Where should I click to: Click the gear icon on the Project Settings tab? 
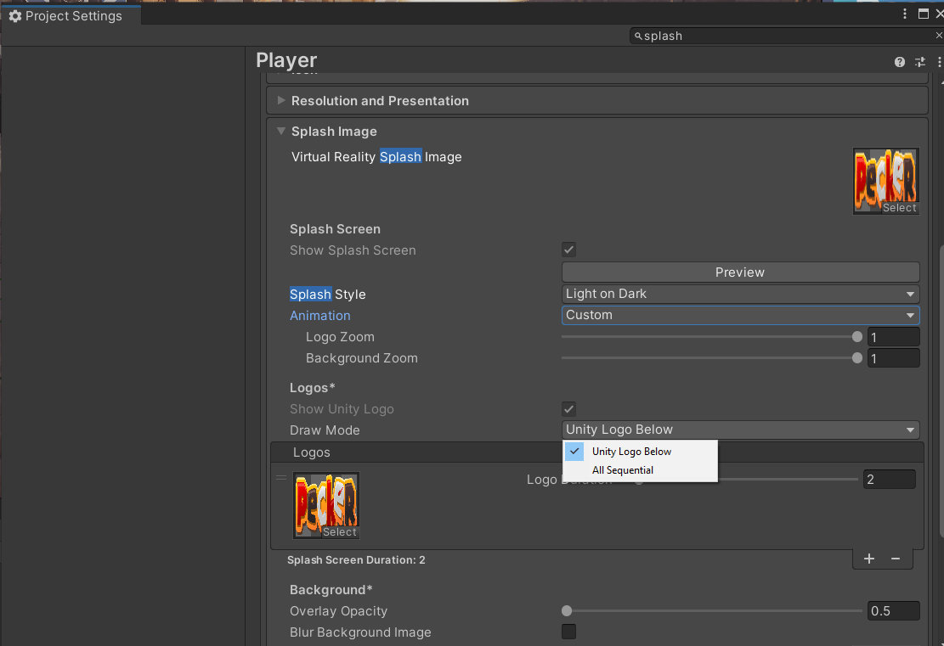(x=14, y=14)
